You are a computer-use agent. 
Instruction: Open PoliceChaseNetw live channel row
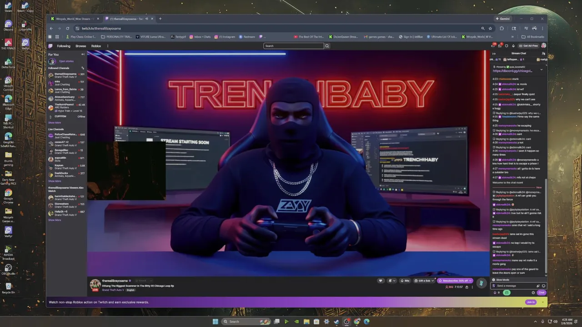(67, 136)
